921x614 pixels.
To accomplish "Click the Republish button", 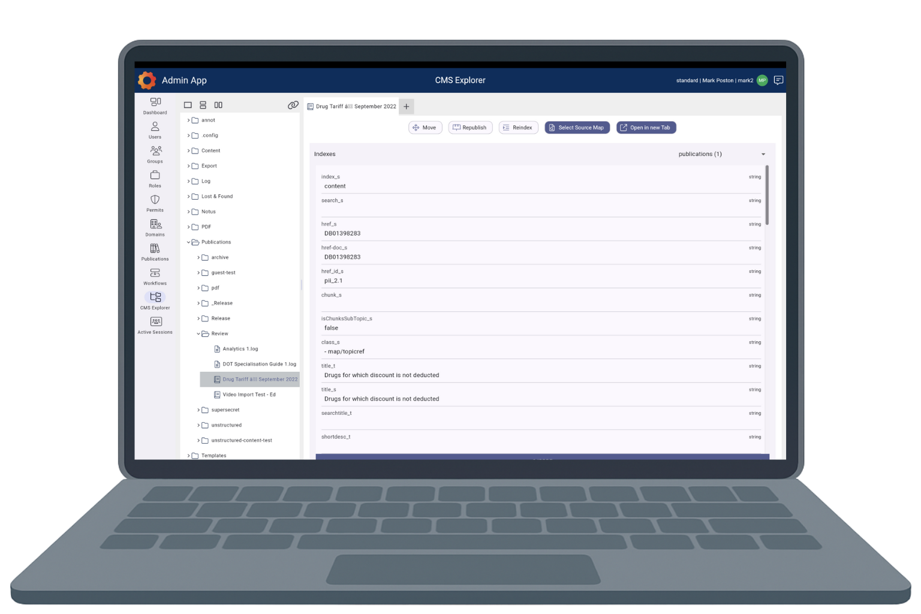I will click(x=470, y=128).
